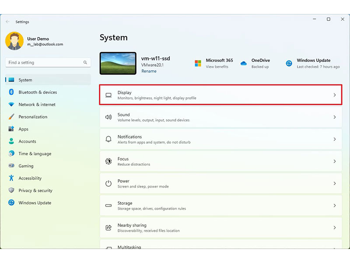Click the Focus target icon

pyautogui.click(x=108, y=161)
